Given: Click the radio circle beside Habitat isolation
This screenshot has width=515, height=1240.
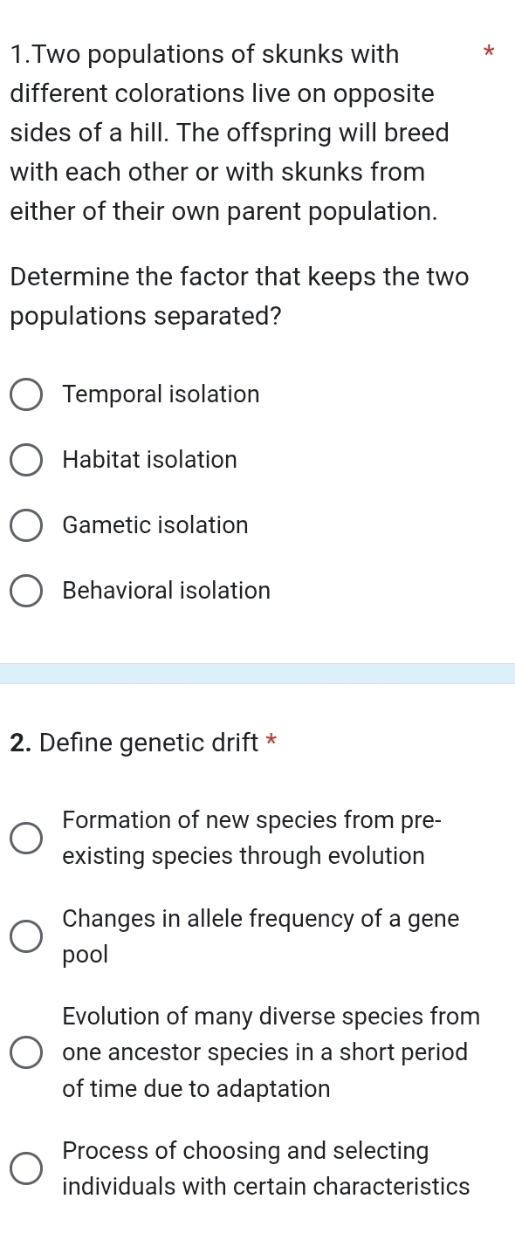Looking at the screenshot, I should click(26, 460).
